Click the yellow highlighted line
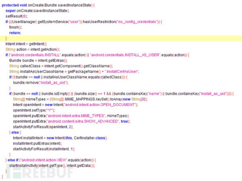 [x=121, y=38]
